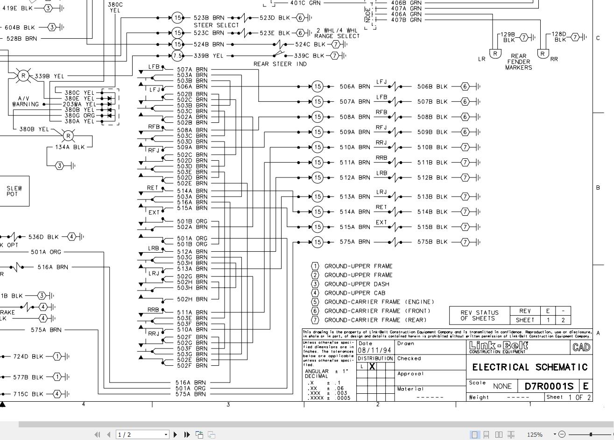Click wire label 528B BRN

[x=21, y=38]
